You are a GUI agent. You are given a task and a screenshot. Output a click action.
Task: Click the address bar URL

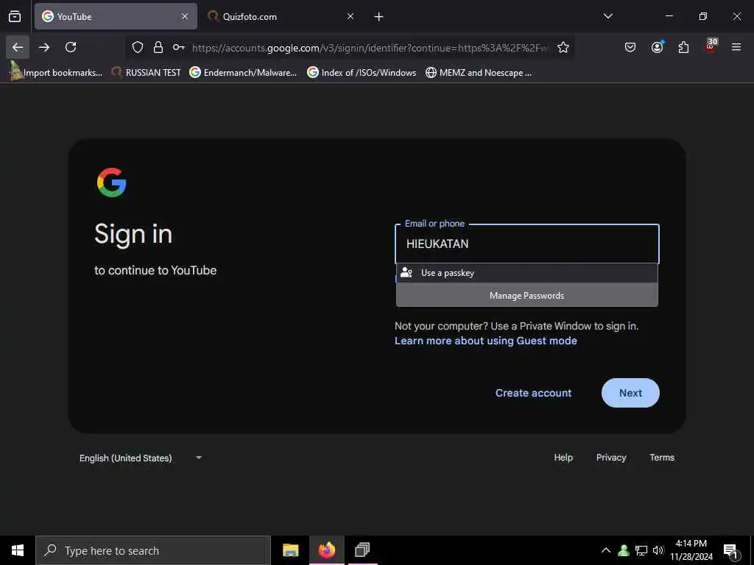(370, 48)
